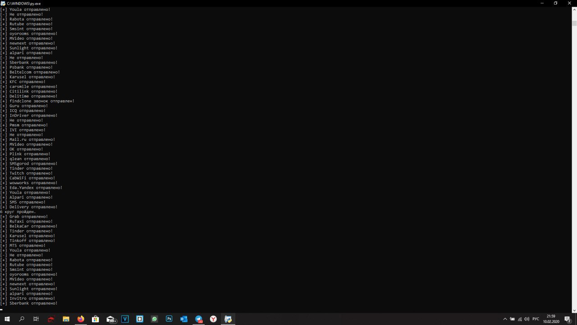Open the volume control tray icon

(527, 319)
